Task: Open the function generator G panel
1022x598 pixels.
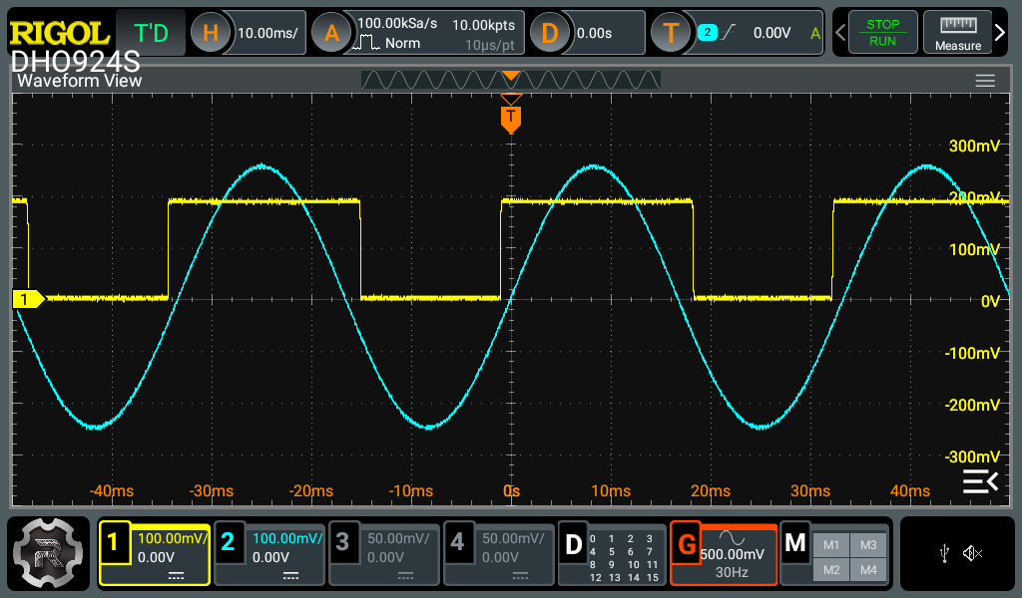Action: [x=687, y=544]
